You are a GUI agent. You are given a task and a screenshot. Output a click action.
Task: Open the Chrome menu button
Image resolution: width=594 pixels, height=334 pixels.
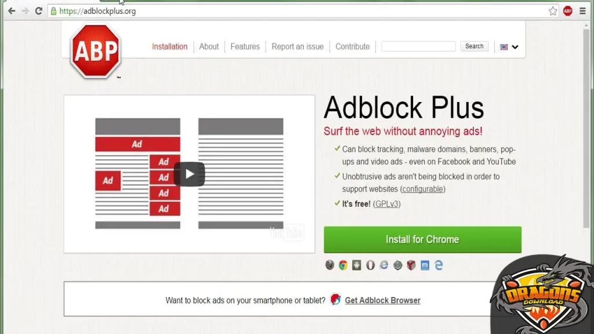tap(582, 10)
